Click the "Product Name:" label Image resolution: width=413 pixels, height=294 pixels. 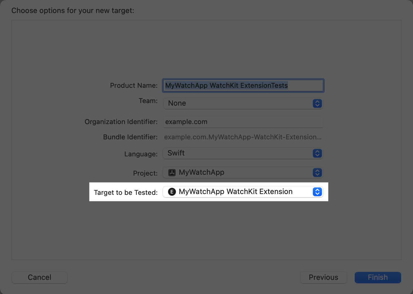(134, 86)
